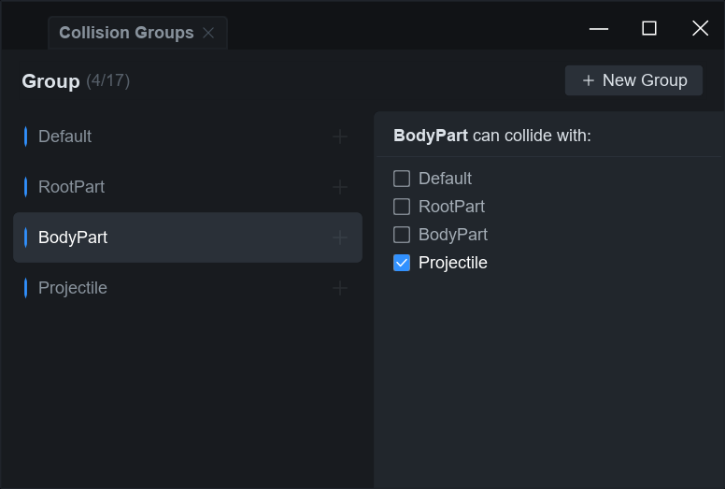The height and width of the screenshot is (489, 725).
Task: Minimize the Collision Groups window
Action: [599, 28]
